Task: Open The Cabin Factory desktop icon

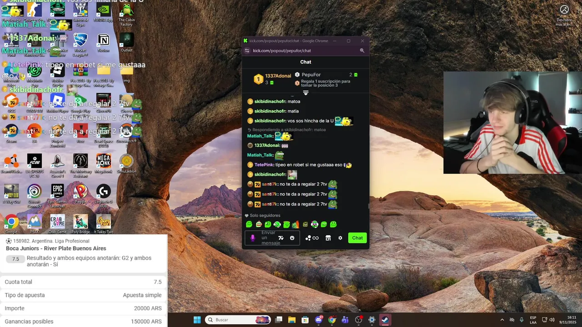Action: point(126,15)
